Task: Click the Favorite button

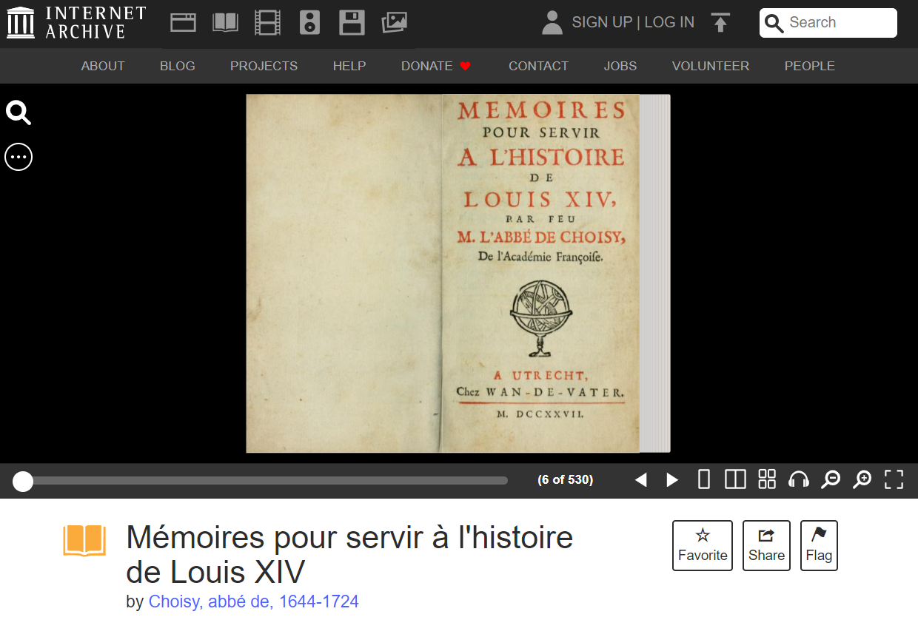Action: pos(702,545)
